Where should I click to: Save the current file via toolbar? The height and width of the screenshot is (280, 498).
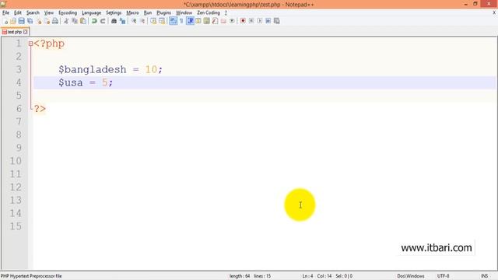pyautogui.click(x=21, y=21)
